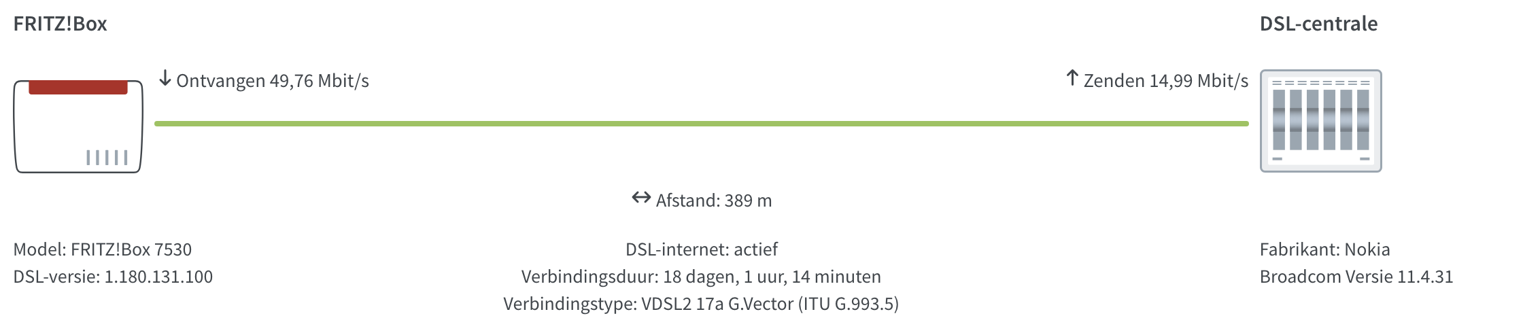This screenshot has height=333, width=1523.
Task: Click the Afstand: 389 m label
Action: coord(713,200)
